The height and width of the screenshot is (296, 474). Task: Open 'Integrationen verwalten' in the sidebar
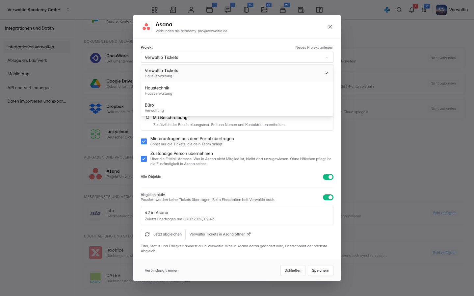[37, 47]
